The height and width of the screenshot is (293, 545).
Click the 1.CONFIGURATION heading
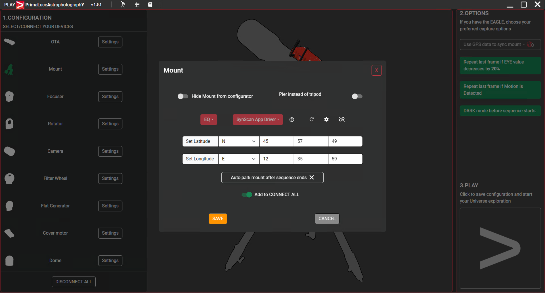coord(27,18)
